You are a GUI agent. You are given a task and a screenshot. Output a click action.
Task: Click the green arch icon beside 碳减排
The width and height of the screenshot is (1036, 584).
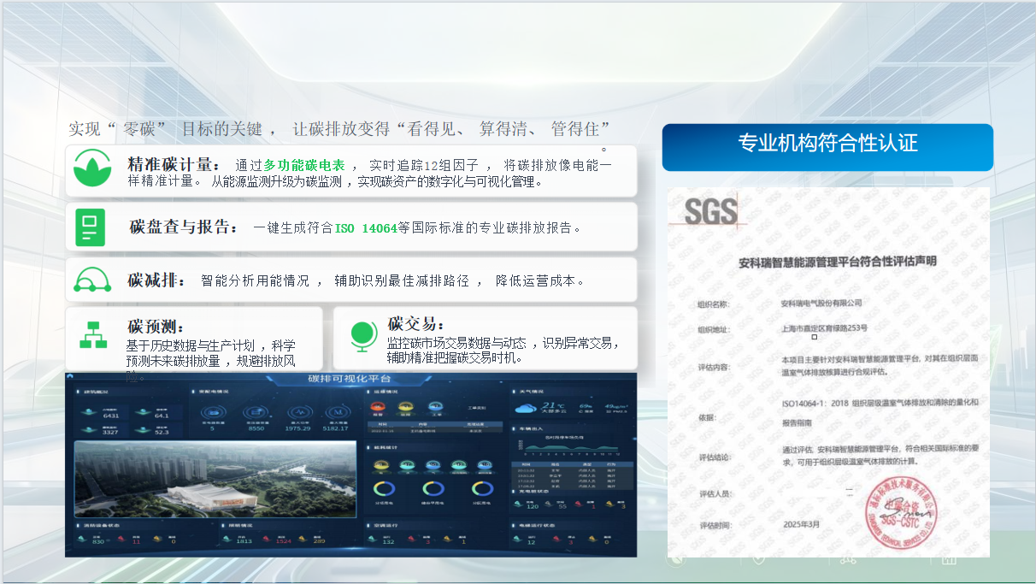click(x=91, y=280)
